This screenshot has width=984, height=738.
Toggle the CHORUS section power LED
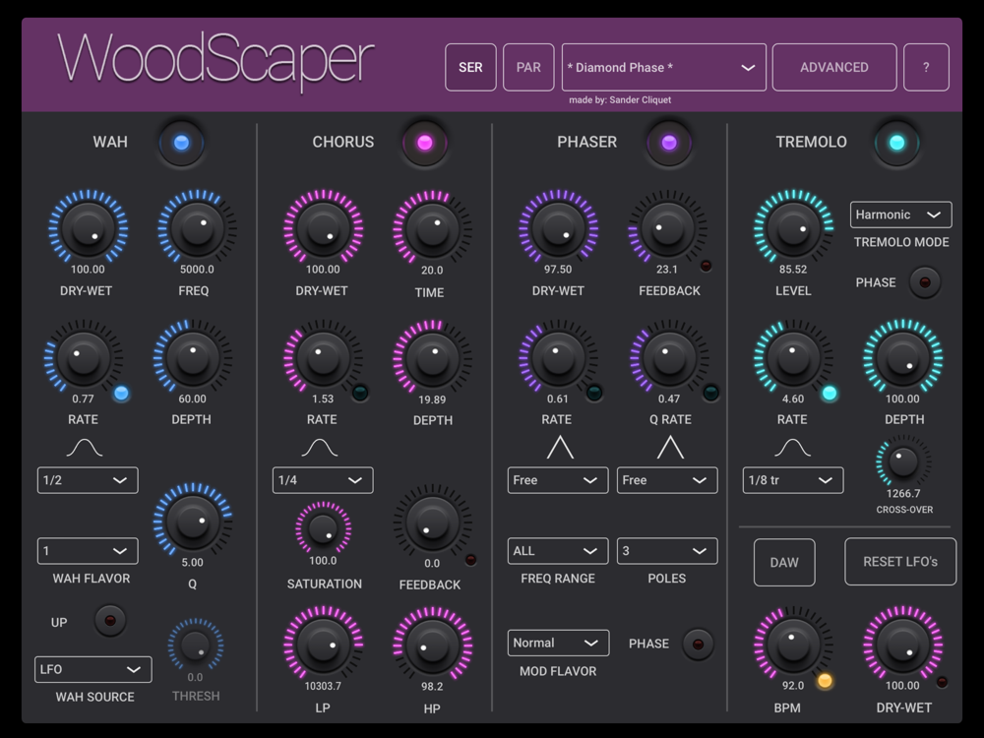coord(425,143)
